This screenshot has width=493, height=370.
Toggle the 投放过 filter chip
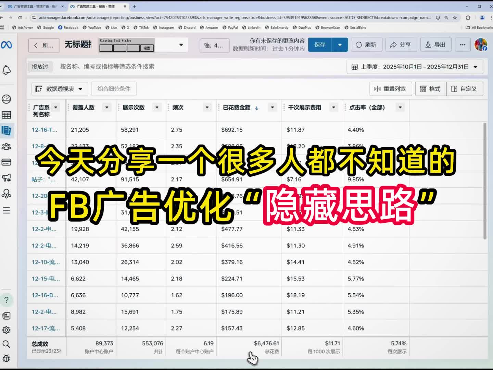point(40,67)
